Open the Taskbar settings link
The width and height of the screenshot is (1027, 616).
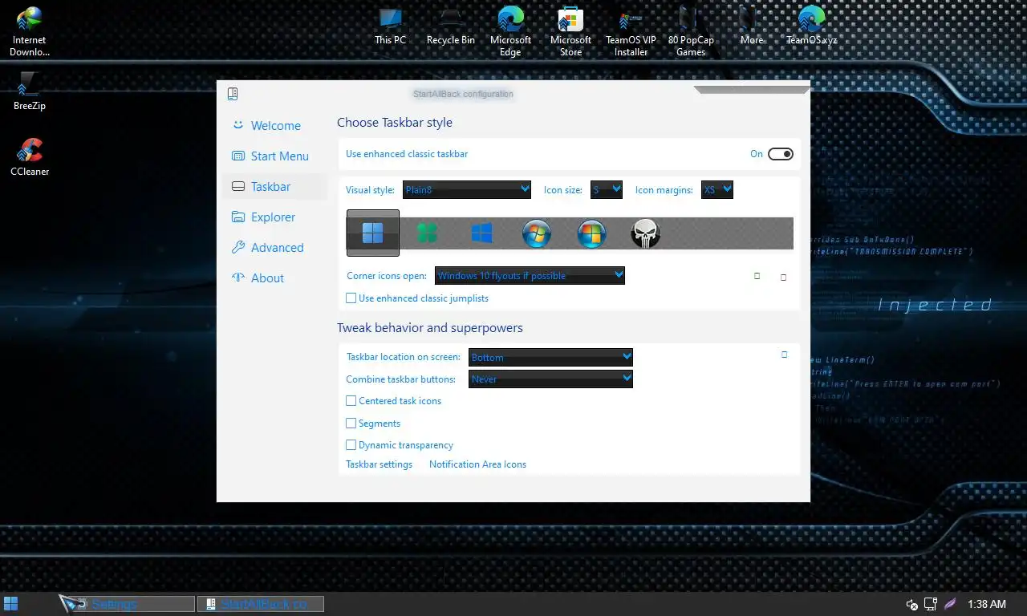[x=379, y=464]
